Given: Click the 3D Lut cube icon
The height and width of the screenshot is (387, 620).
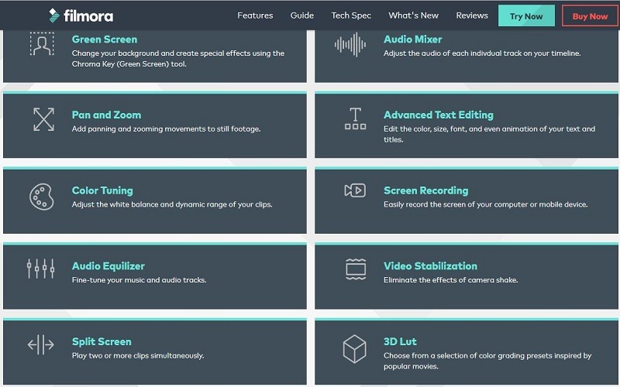Looking at the screenshot, I should (355, 348).
